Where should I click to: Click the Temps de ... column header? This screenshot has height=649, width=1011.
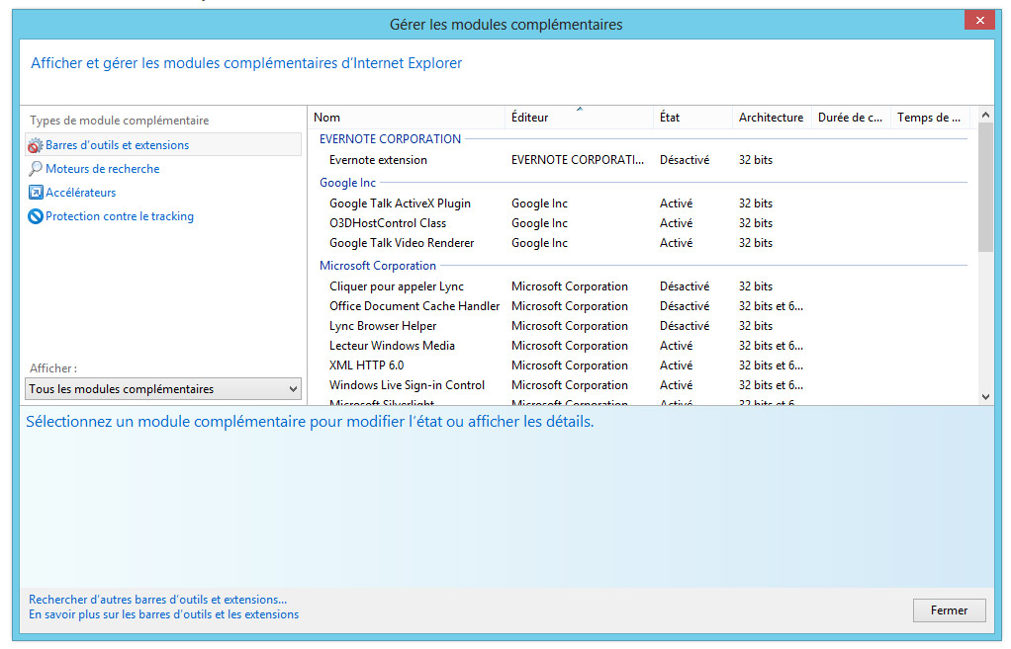pyautogui.click(x=929, y=118)
